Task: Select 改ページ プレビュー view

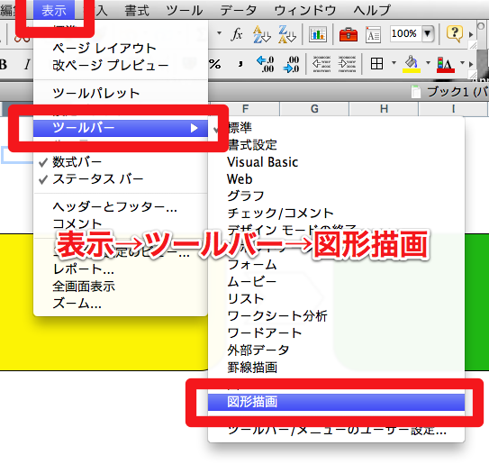Action: [121, 66]
